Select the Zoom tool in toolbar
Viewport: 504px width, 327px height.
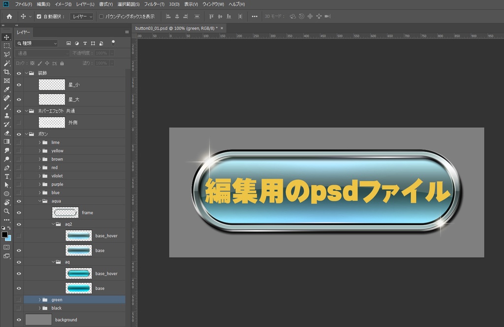(7, 211)
